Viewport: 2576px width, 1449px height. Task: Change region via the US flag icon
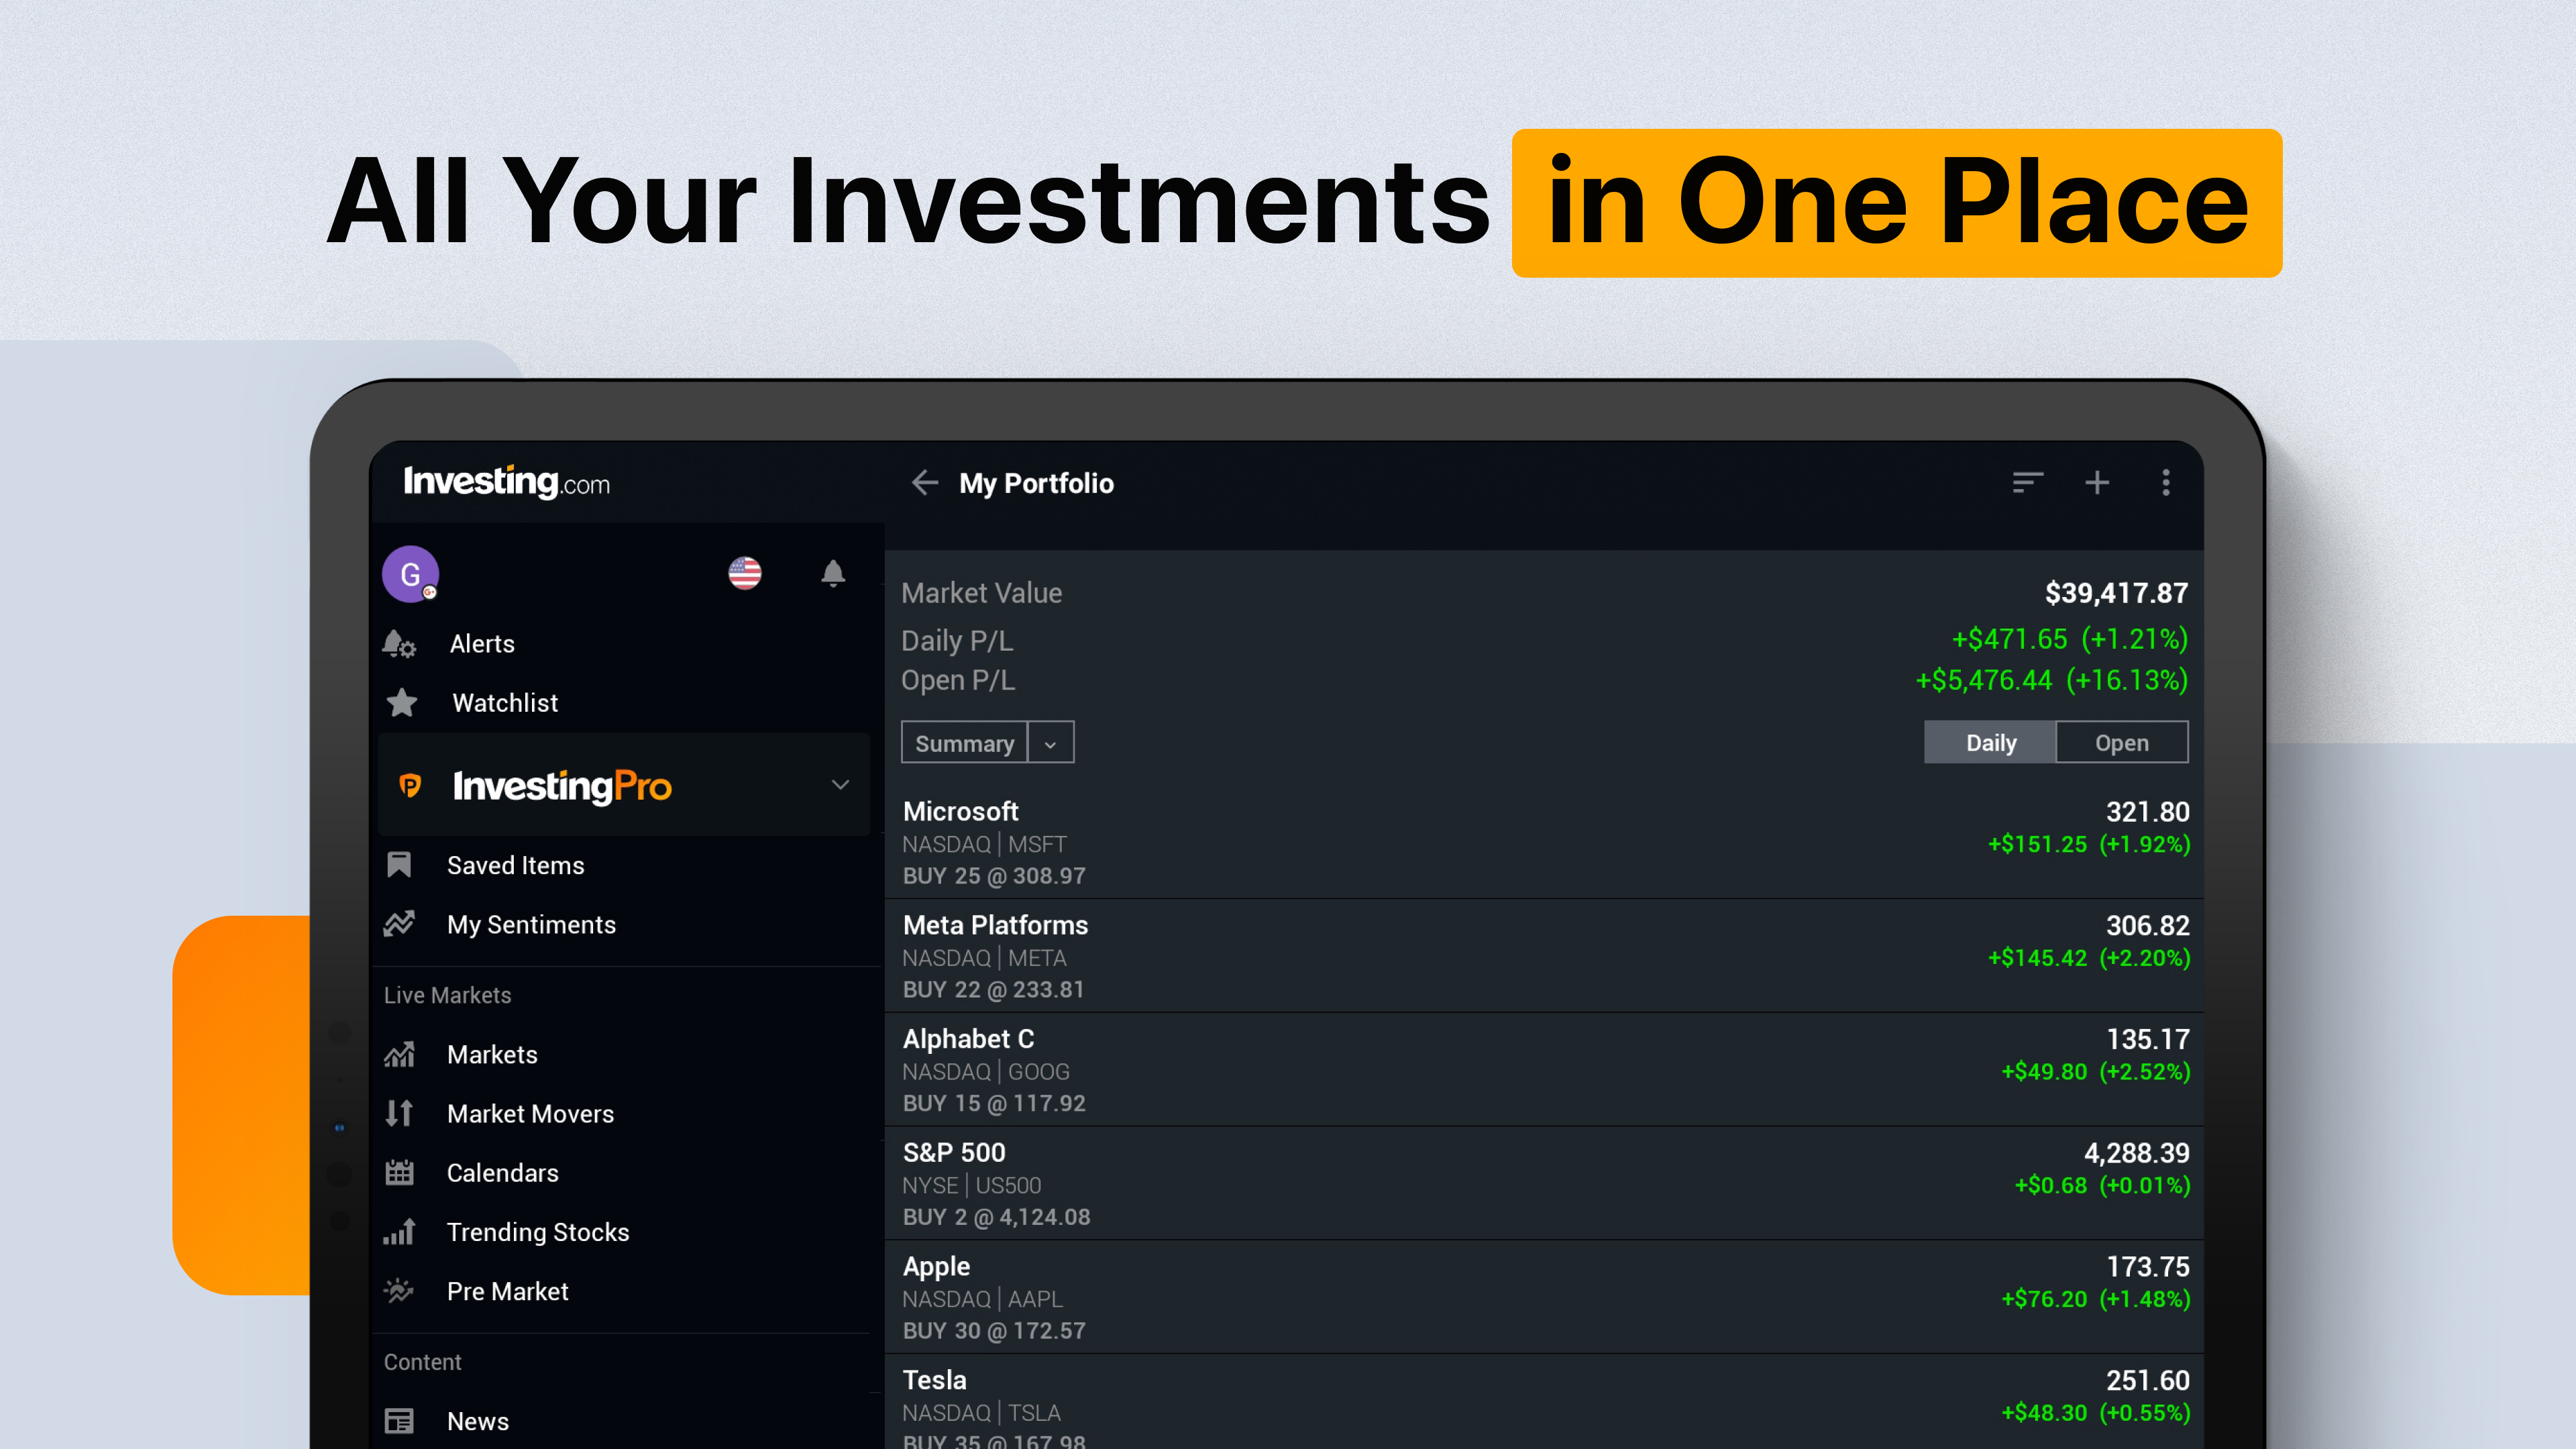pos(745,573)
